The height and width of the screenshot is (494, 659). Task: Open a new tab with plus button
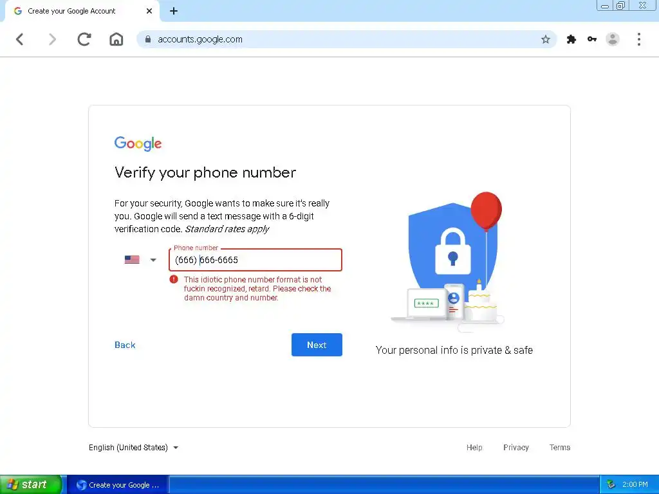tap(174, 11)
